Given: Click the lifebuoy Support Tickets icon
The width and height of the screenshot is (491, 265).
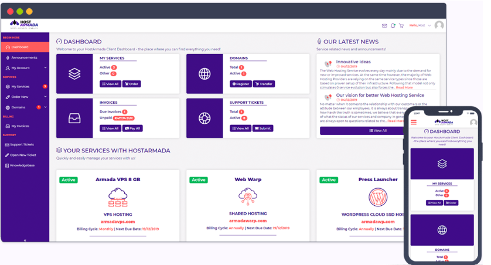Looking at the screenshot, I should (204, 118).
